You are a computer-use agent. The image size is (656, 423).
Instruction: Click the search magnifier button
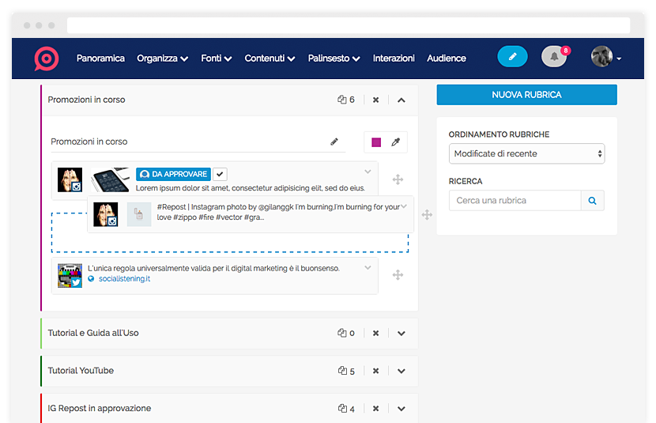coord(593,200)
